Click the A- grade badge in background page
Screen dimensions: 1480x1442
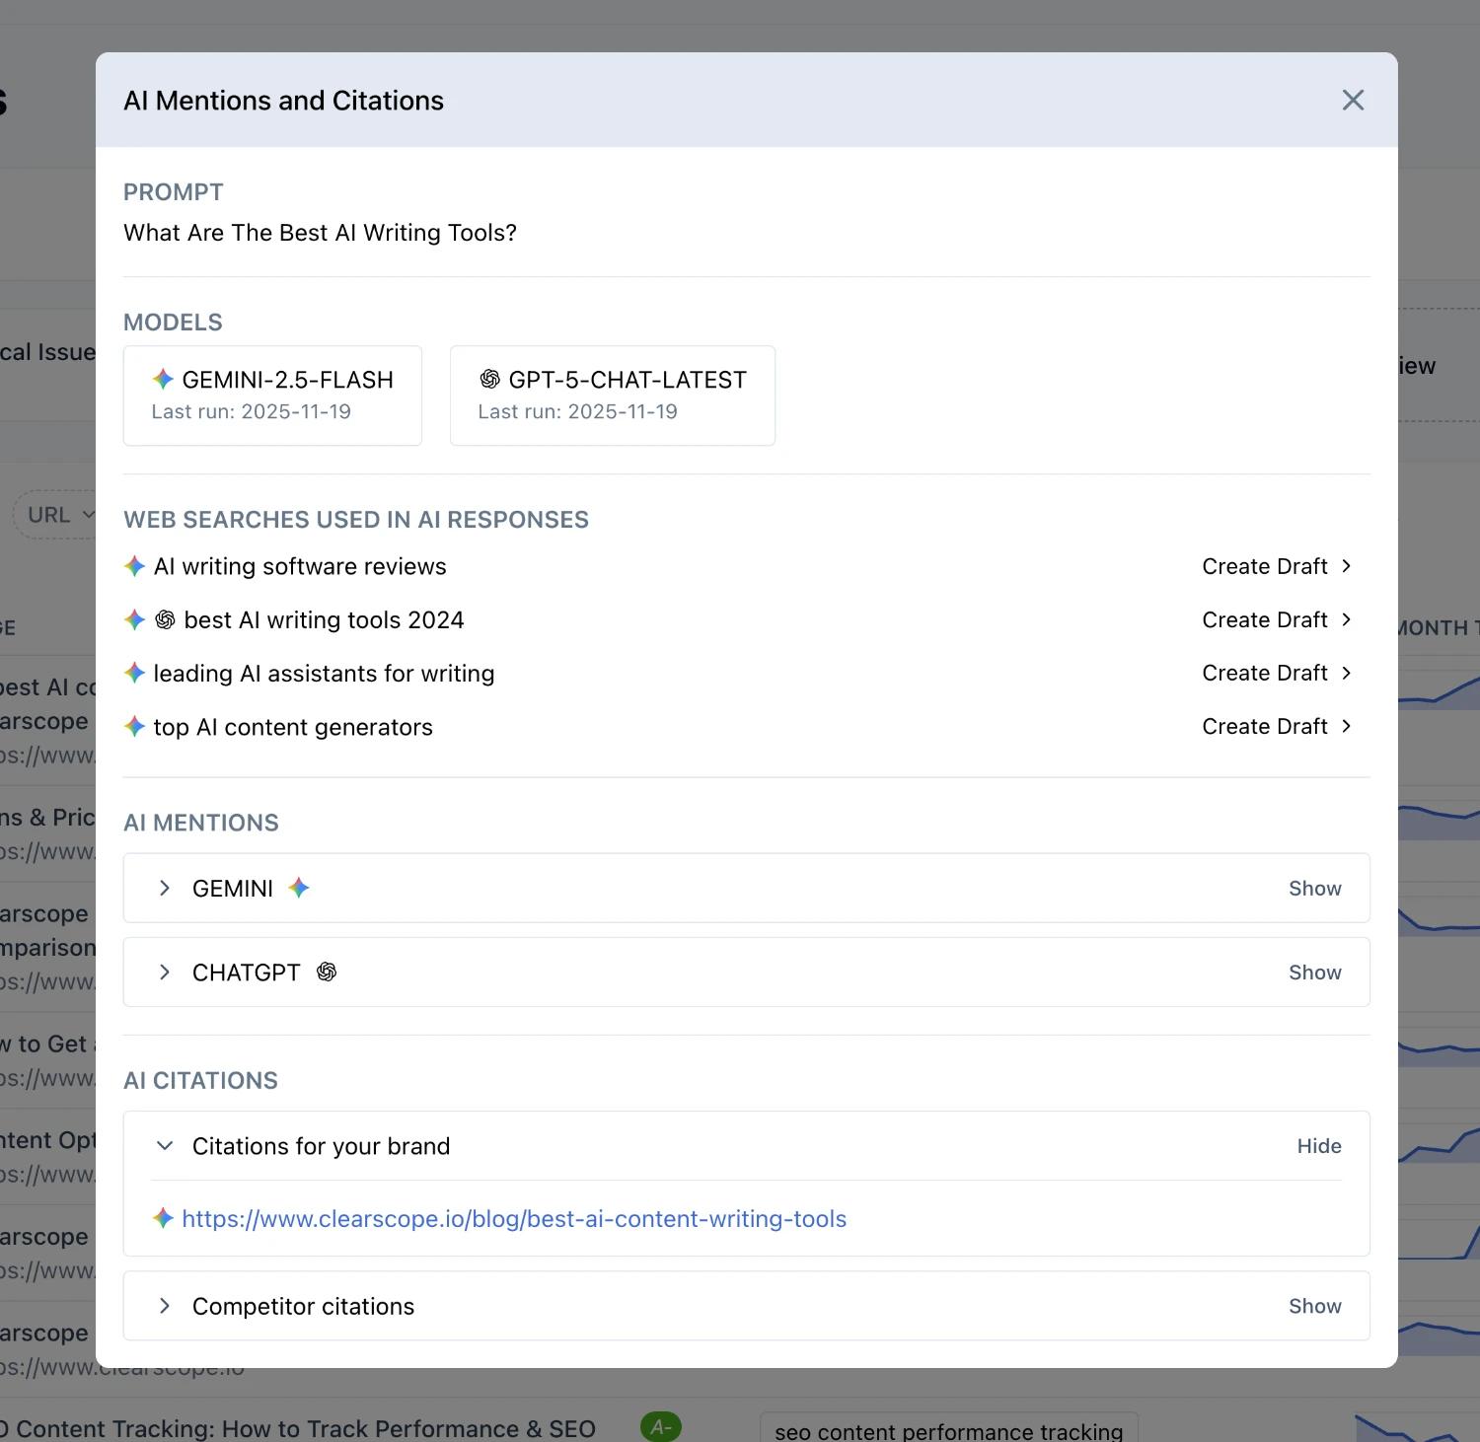coord(661,1427)
